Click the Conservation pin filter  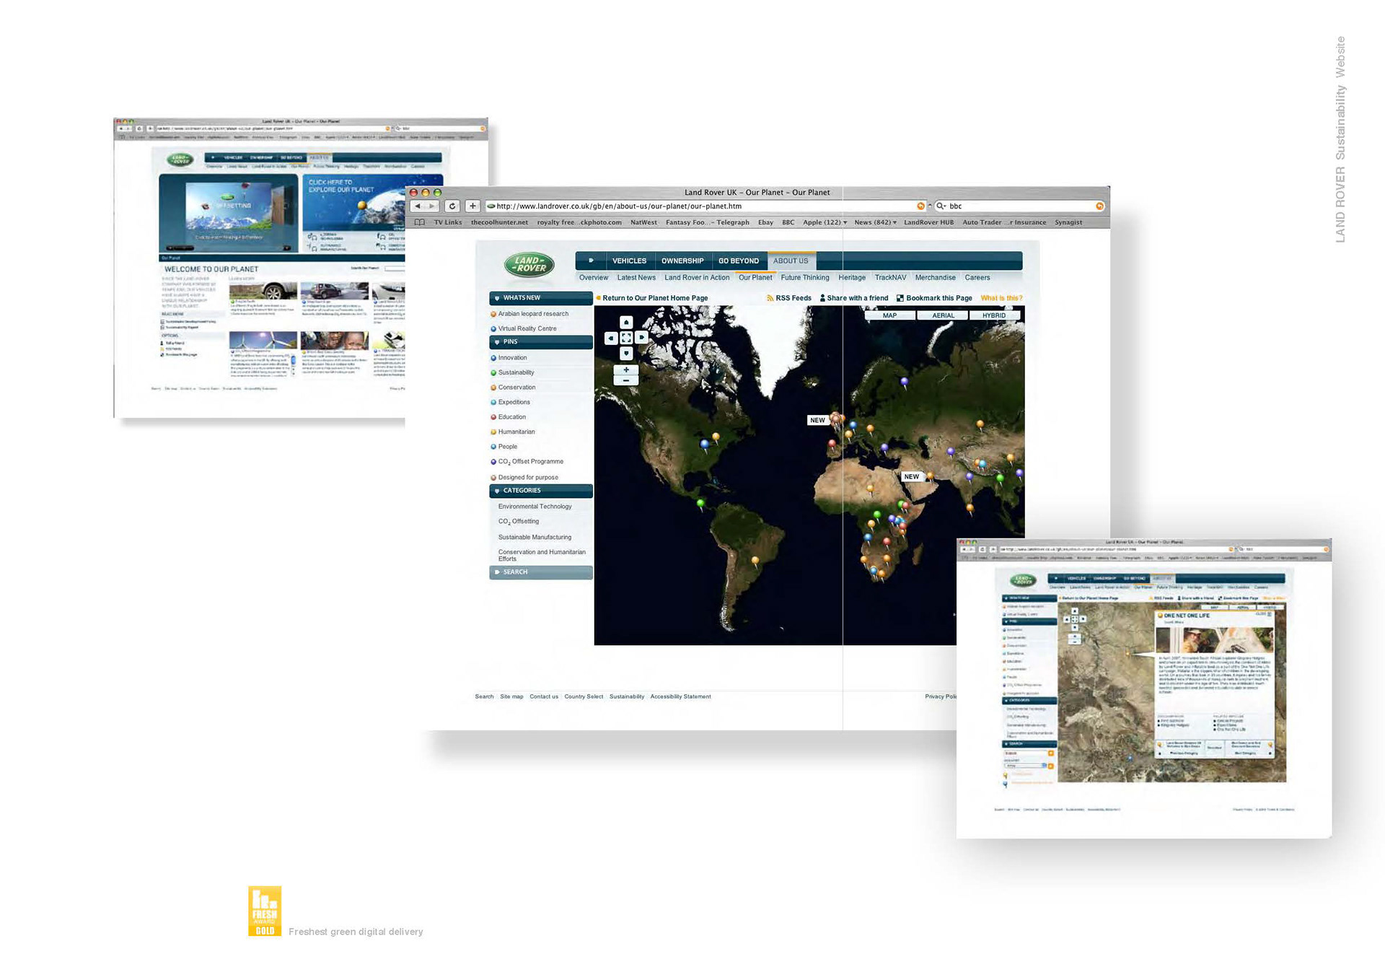coord(516,388)
